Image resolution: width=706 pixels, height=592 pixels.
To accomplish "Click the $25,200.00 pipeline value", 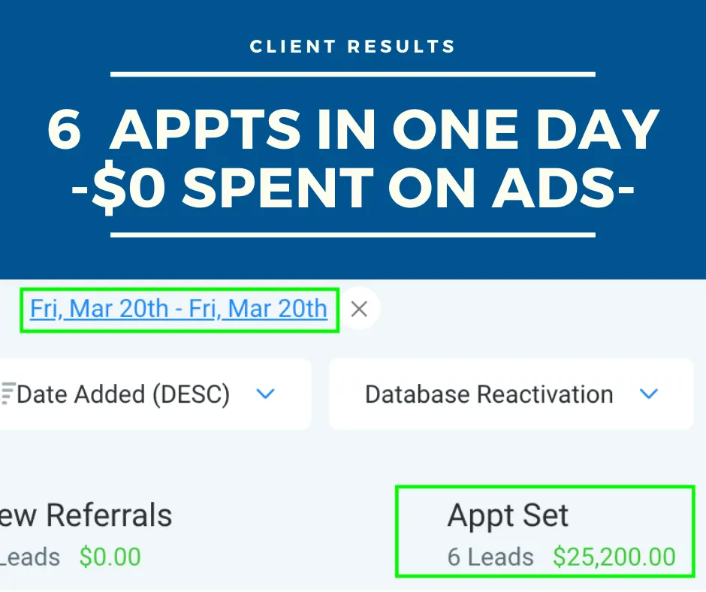I will click(614, 557).
